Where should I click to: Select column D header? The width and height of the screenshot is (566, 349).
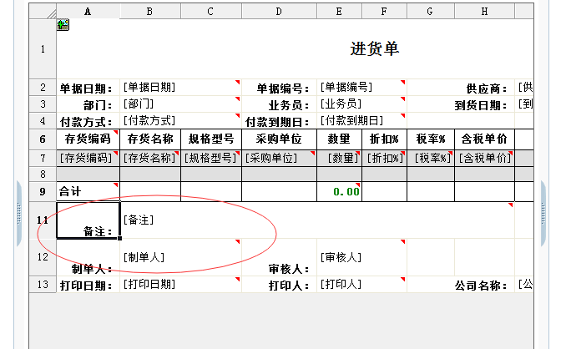point(279,12)
